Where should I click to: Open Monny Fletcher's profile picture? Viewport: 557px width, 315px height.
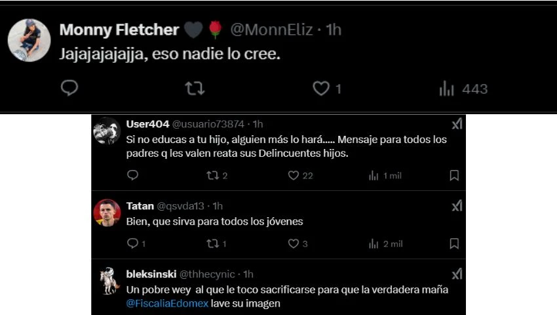click(x=29, y=40)
